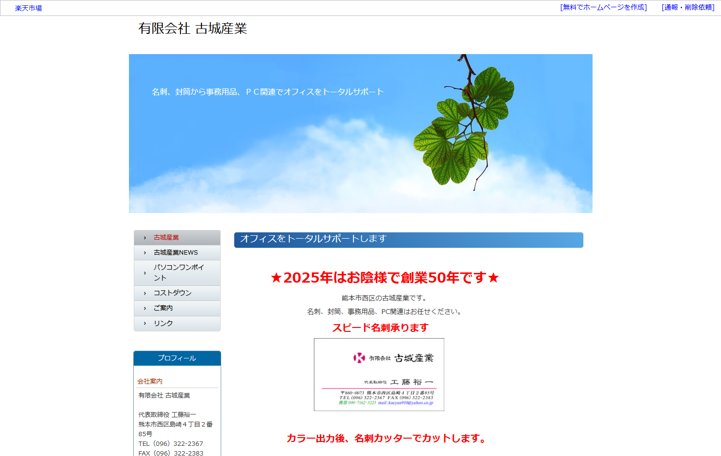Click the arrow icon next to 古城産業NEWS
The width and height of the screenshot is (721, 456).
click(144, 252)
